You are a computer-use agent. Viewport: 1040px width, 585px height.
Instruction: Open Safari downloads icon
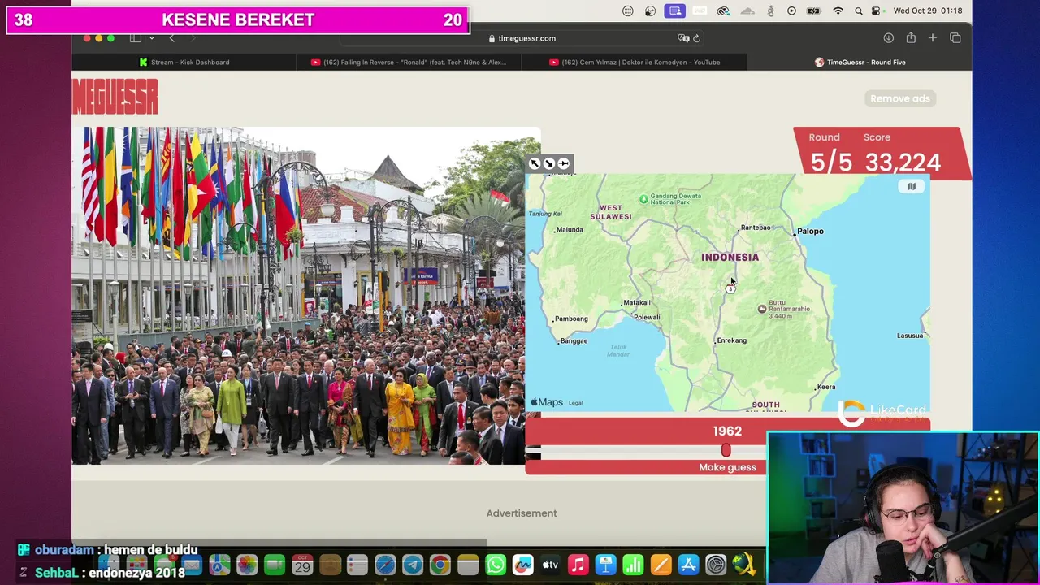pyautogui.click(x=889, y=38)
